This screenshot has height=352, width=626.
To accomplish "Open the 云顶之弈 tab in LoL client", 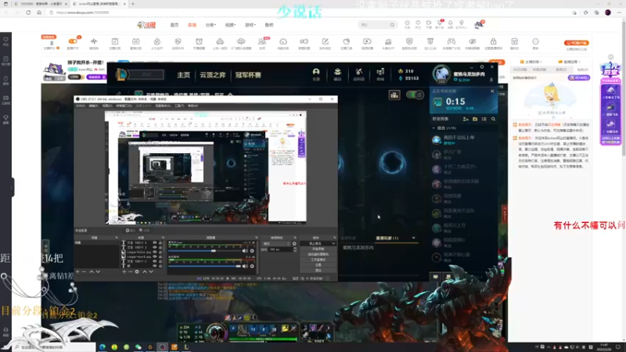I will coord(213,75).
